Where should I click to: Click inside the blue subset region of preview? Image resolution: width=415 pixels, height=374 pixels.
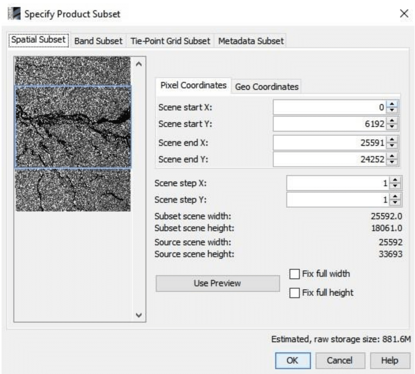73,127
